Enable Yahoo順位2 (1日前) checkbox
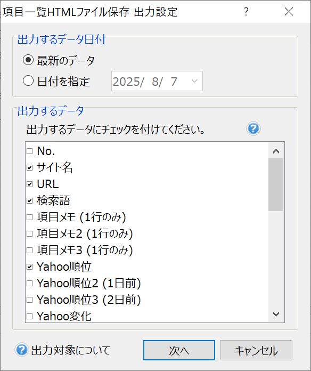Viewport: 311px width, 371px height. coord(29,284)
